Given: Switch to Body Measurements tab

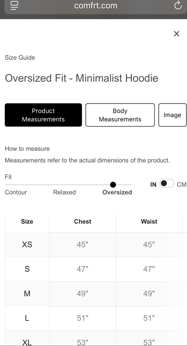Looking at the screenshot, I should pyautogui.click(x=120, y=115).
